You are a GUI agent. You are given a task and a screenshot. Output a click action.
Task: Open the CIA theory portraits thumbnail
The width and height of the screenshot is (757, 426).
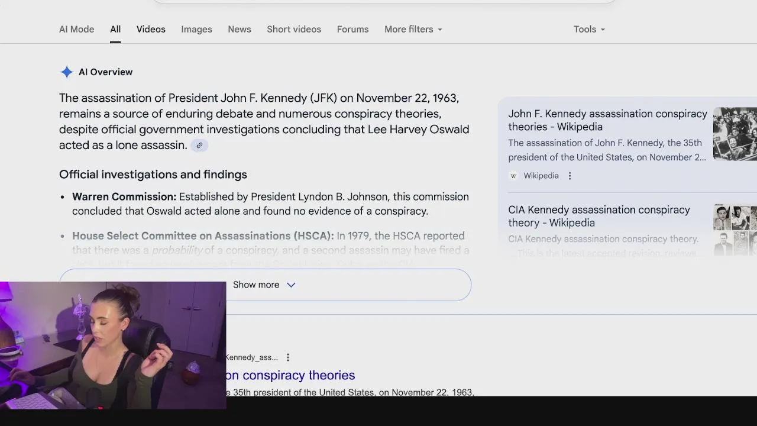735,230
